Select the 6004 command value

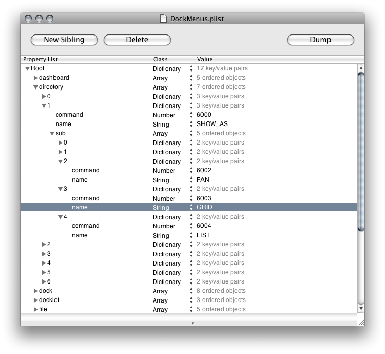204,226
